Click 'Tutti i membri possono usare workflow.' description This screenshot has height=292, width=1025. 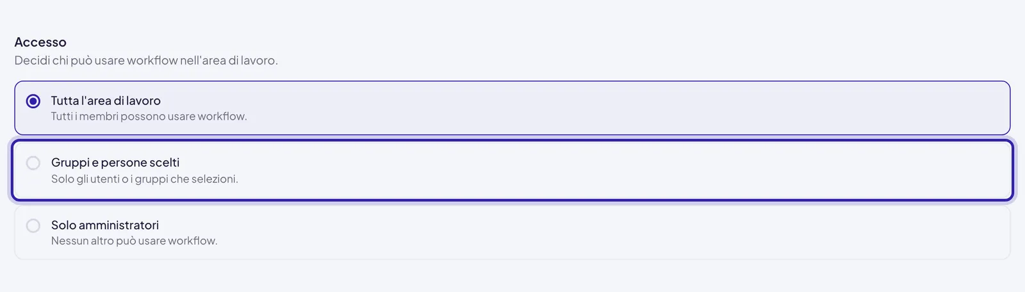tap(149, 117)
